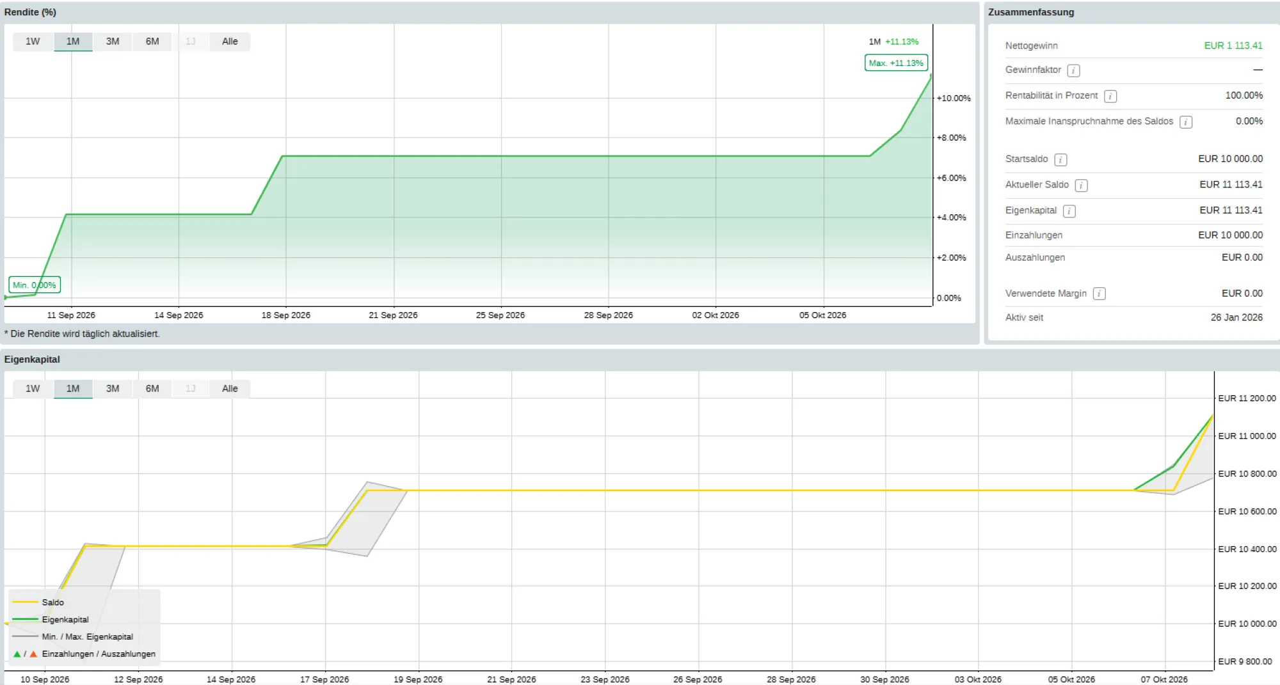Click the 1M +11.13% return label
This screenshot has height=685, width=1280.
(x=893, y=42)
